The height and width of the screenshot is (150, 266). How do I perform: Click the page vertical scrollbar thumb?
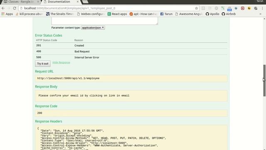(264, 80)
